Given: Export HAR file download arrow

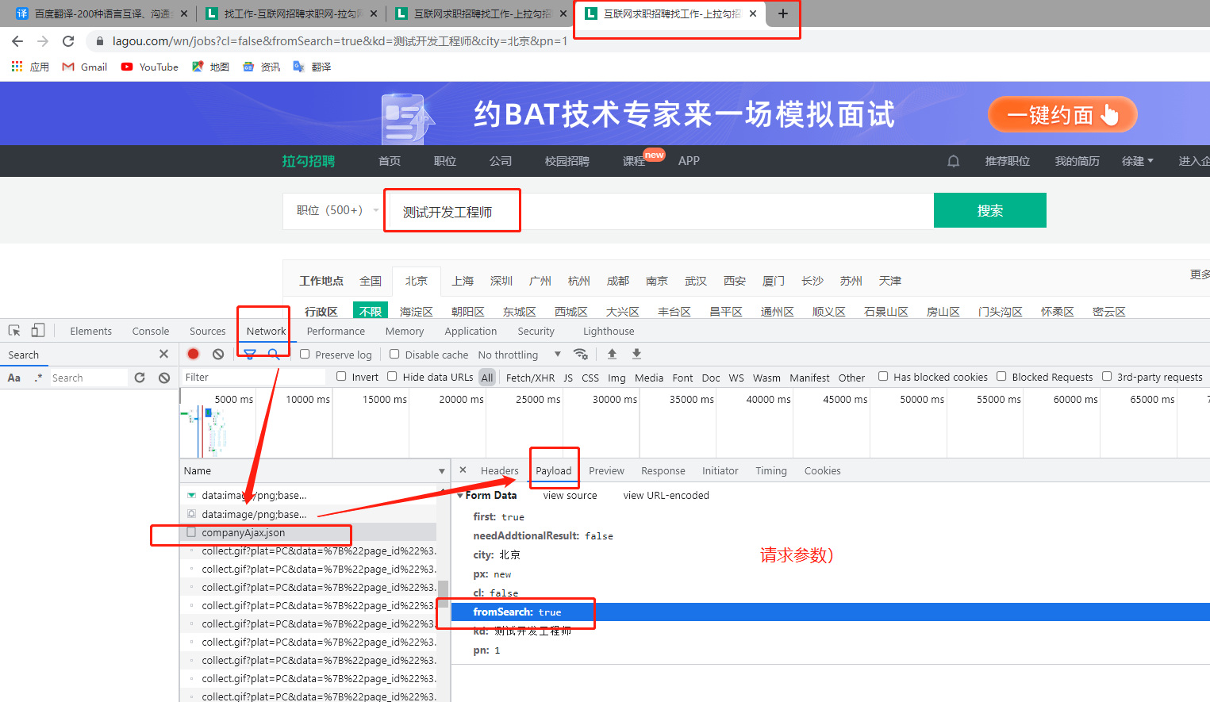Looking at the screenshot, I should pos(636,354).
